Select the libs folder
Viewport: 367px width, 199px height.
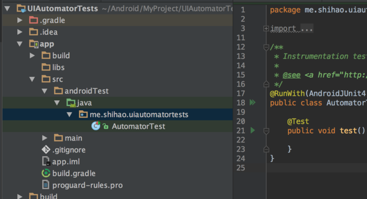pos(58,67)
